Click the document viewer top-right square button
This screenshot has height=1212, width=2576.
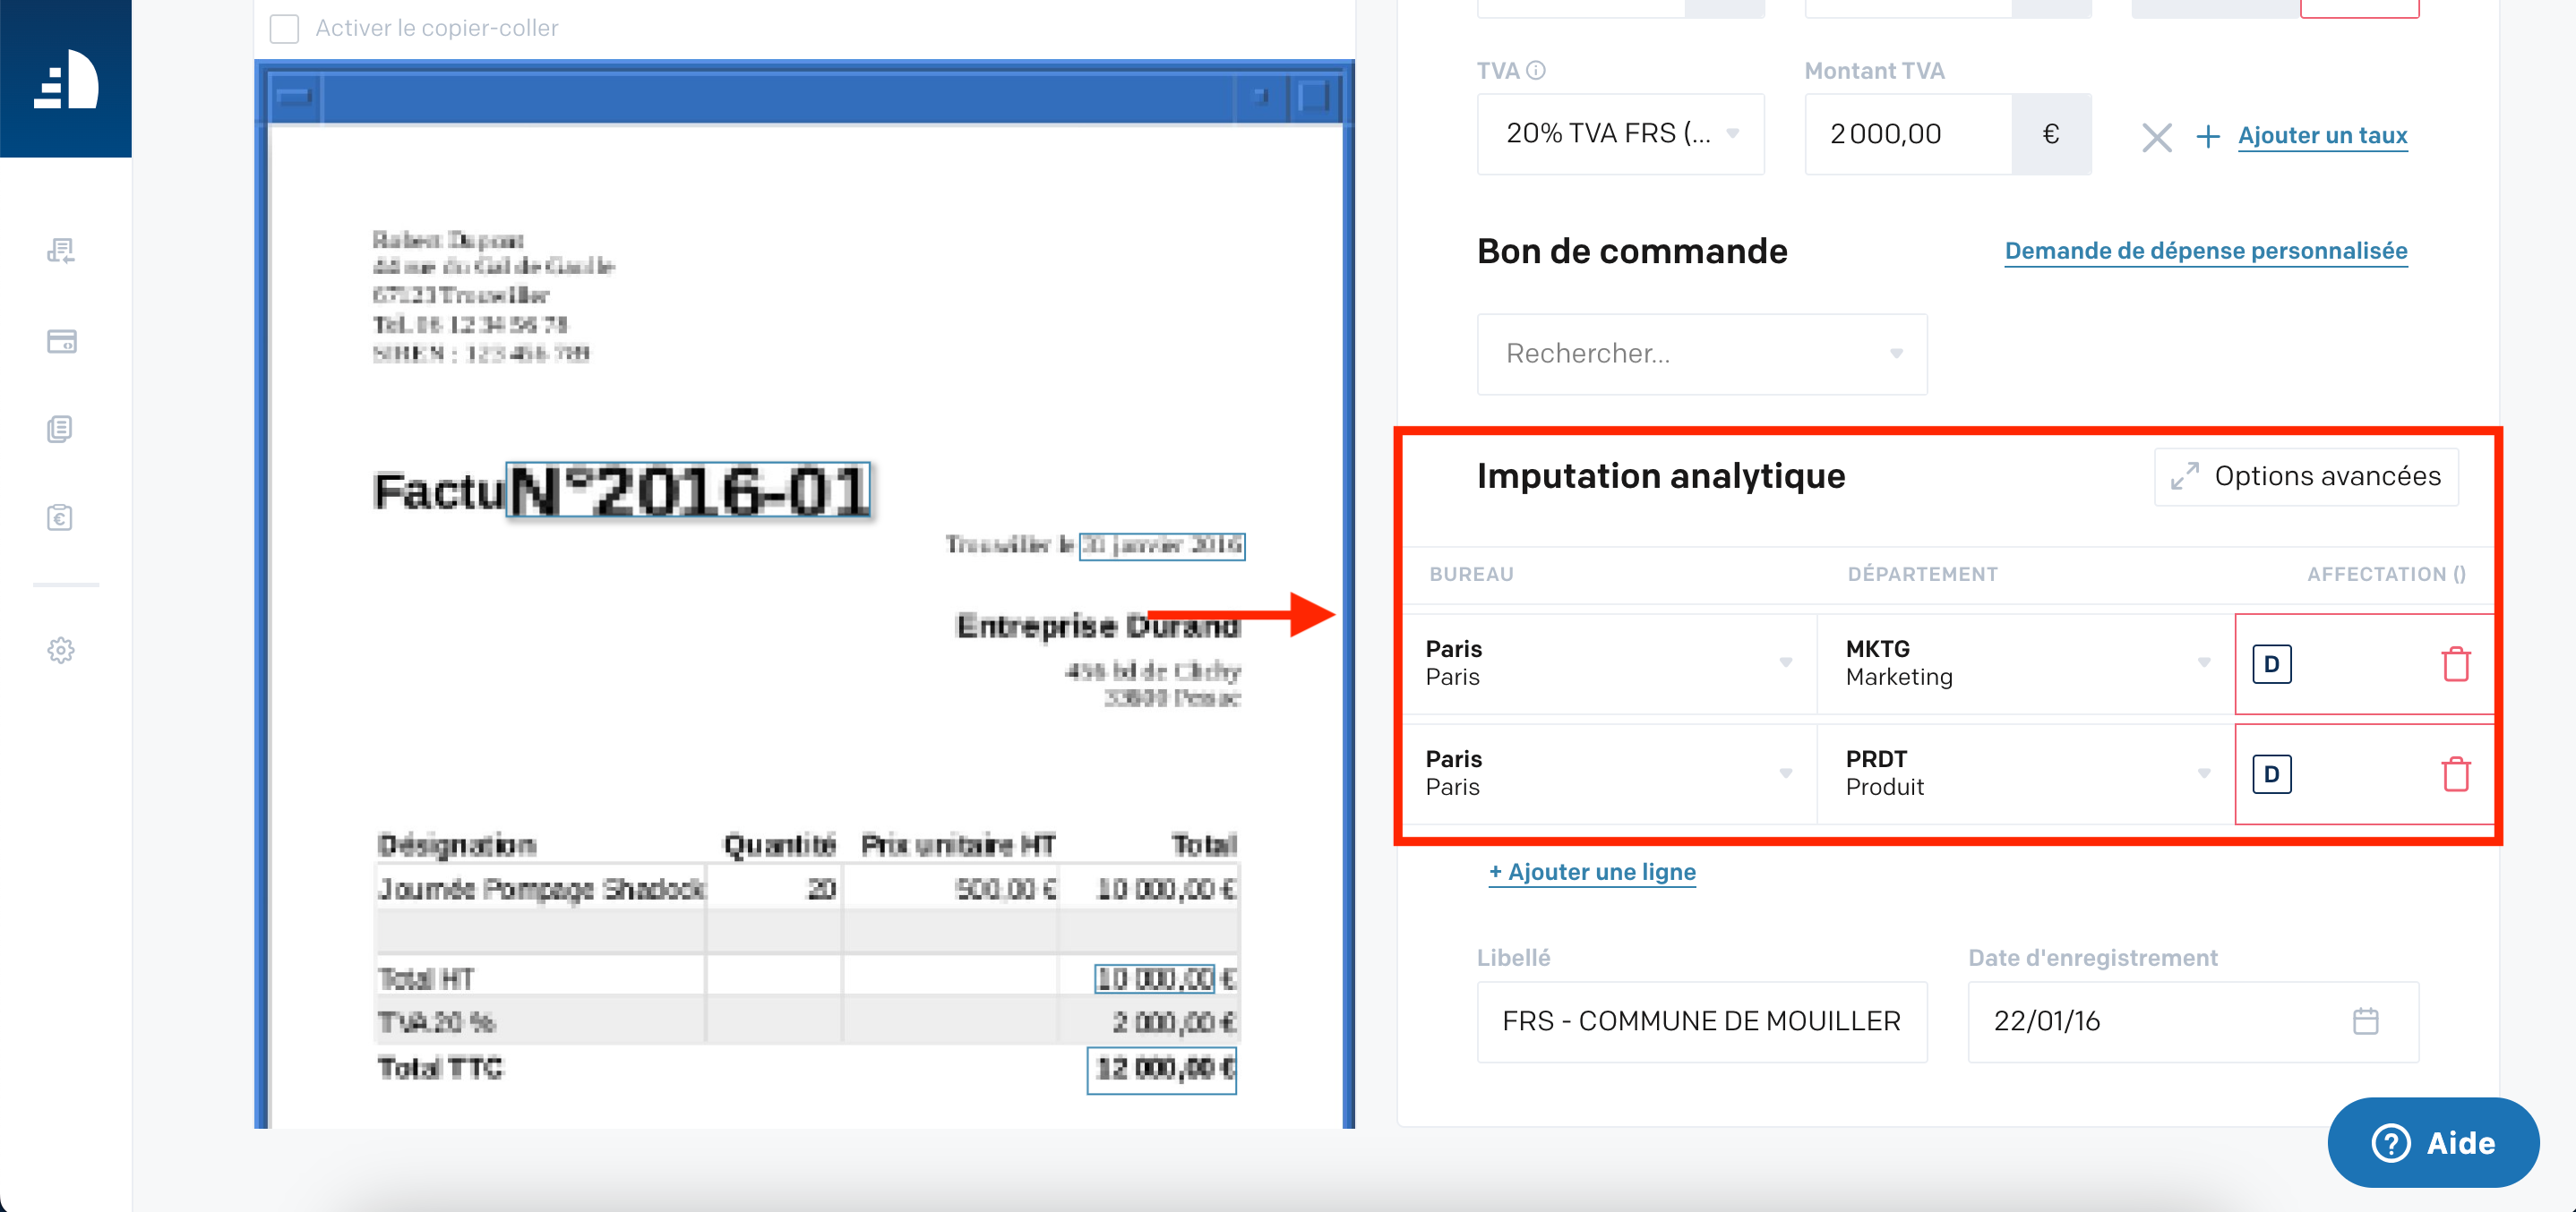(x=1313, y=97)
